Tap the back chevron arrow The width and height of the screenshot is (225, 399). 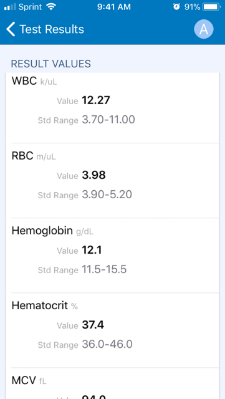pos(11,29)
